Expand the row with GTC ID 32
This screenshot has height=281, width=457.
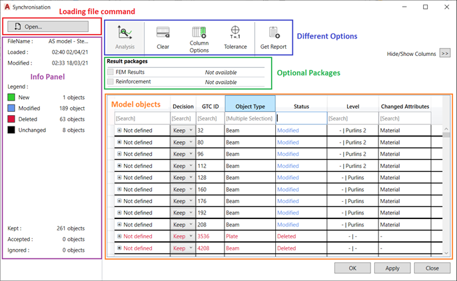(119, 131)
